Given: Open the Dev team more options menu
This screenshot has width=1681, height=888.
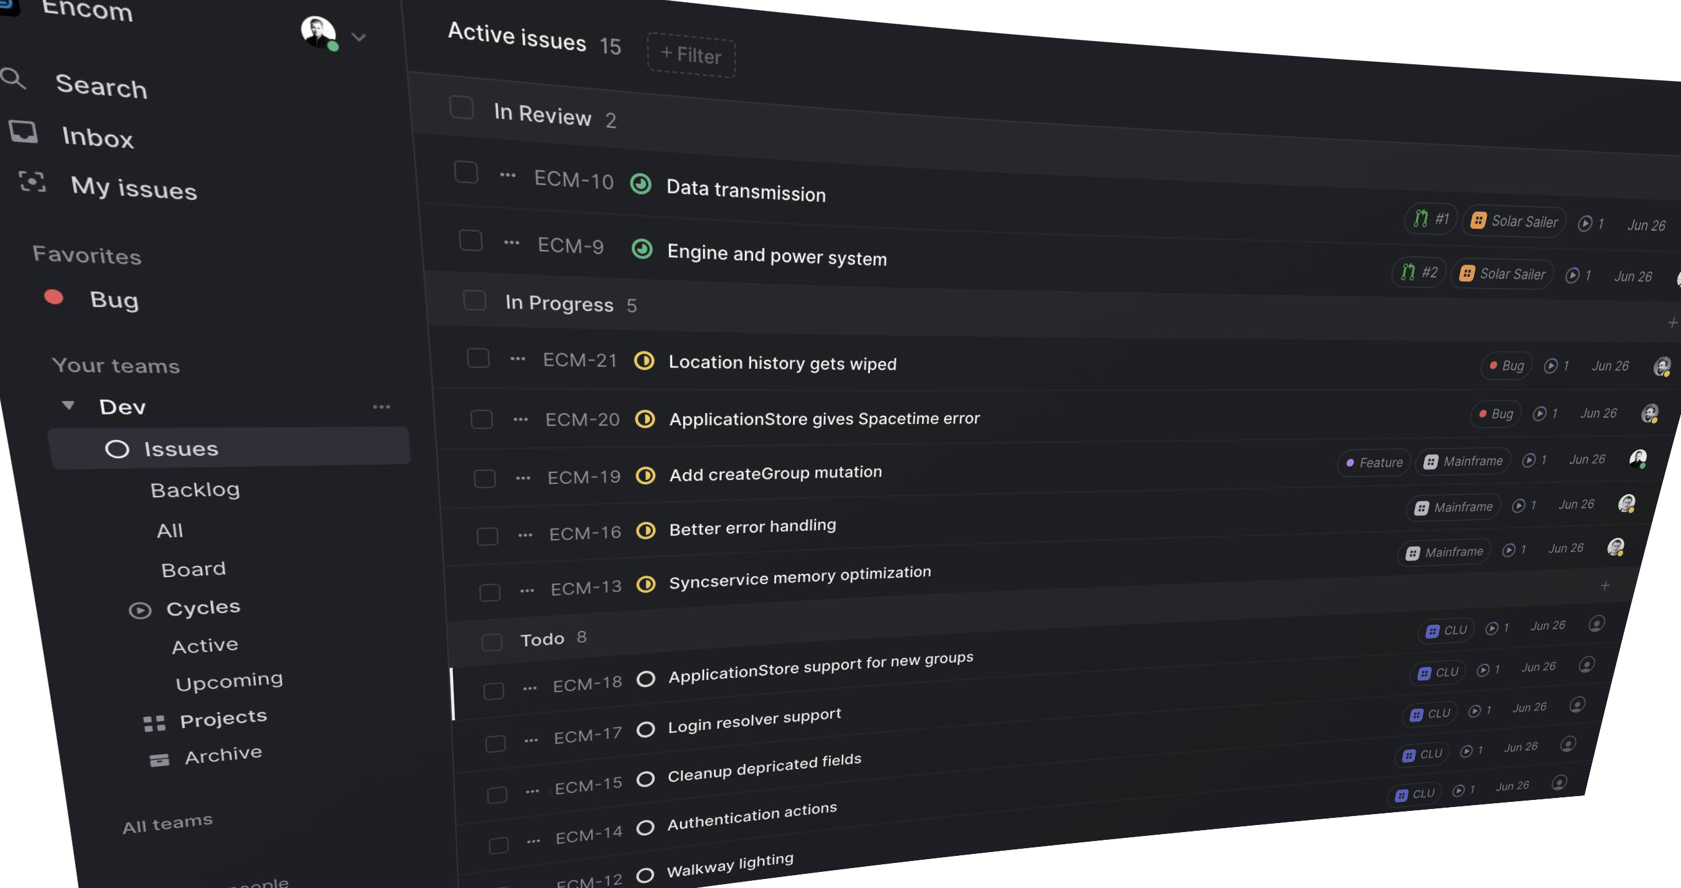Looking at the screenshot, I should [381, 407].
